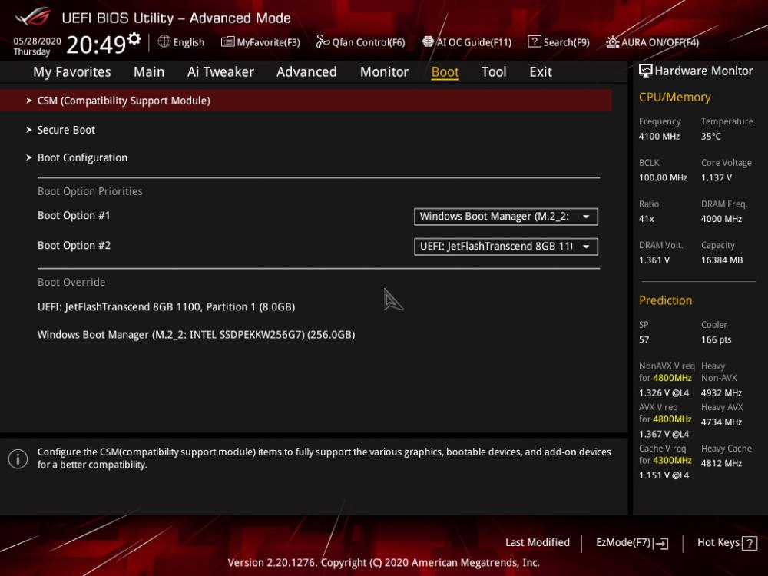Click the Hardware Monitor display icon
This screenshot has height=576, width=768.
(645, 71)
